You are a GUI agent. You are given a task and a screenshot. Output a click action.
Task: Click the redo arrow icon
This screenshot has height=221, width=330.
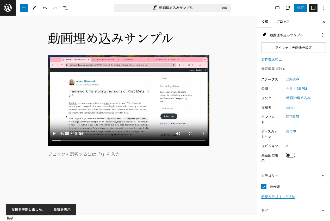[x=55, y=8]
